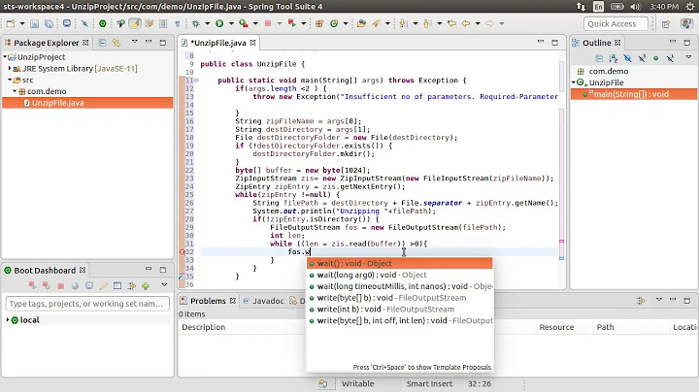This screenshot has width=699, height=392.
Task: Choose the wait() : void proposal
Action: pos(399,263)
